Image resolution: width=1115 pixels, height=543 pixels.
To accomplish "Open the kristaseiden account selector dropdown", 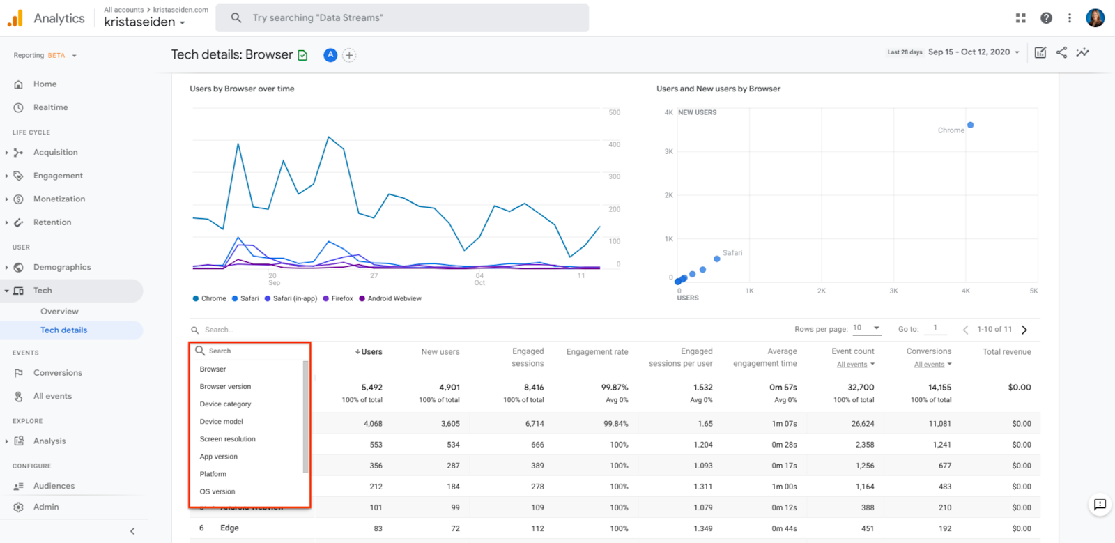I will (145, 22).
